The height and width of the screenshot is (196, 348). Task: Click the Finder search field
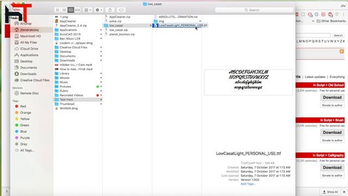tap(254, 10)
